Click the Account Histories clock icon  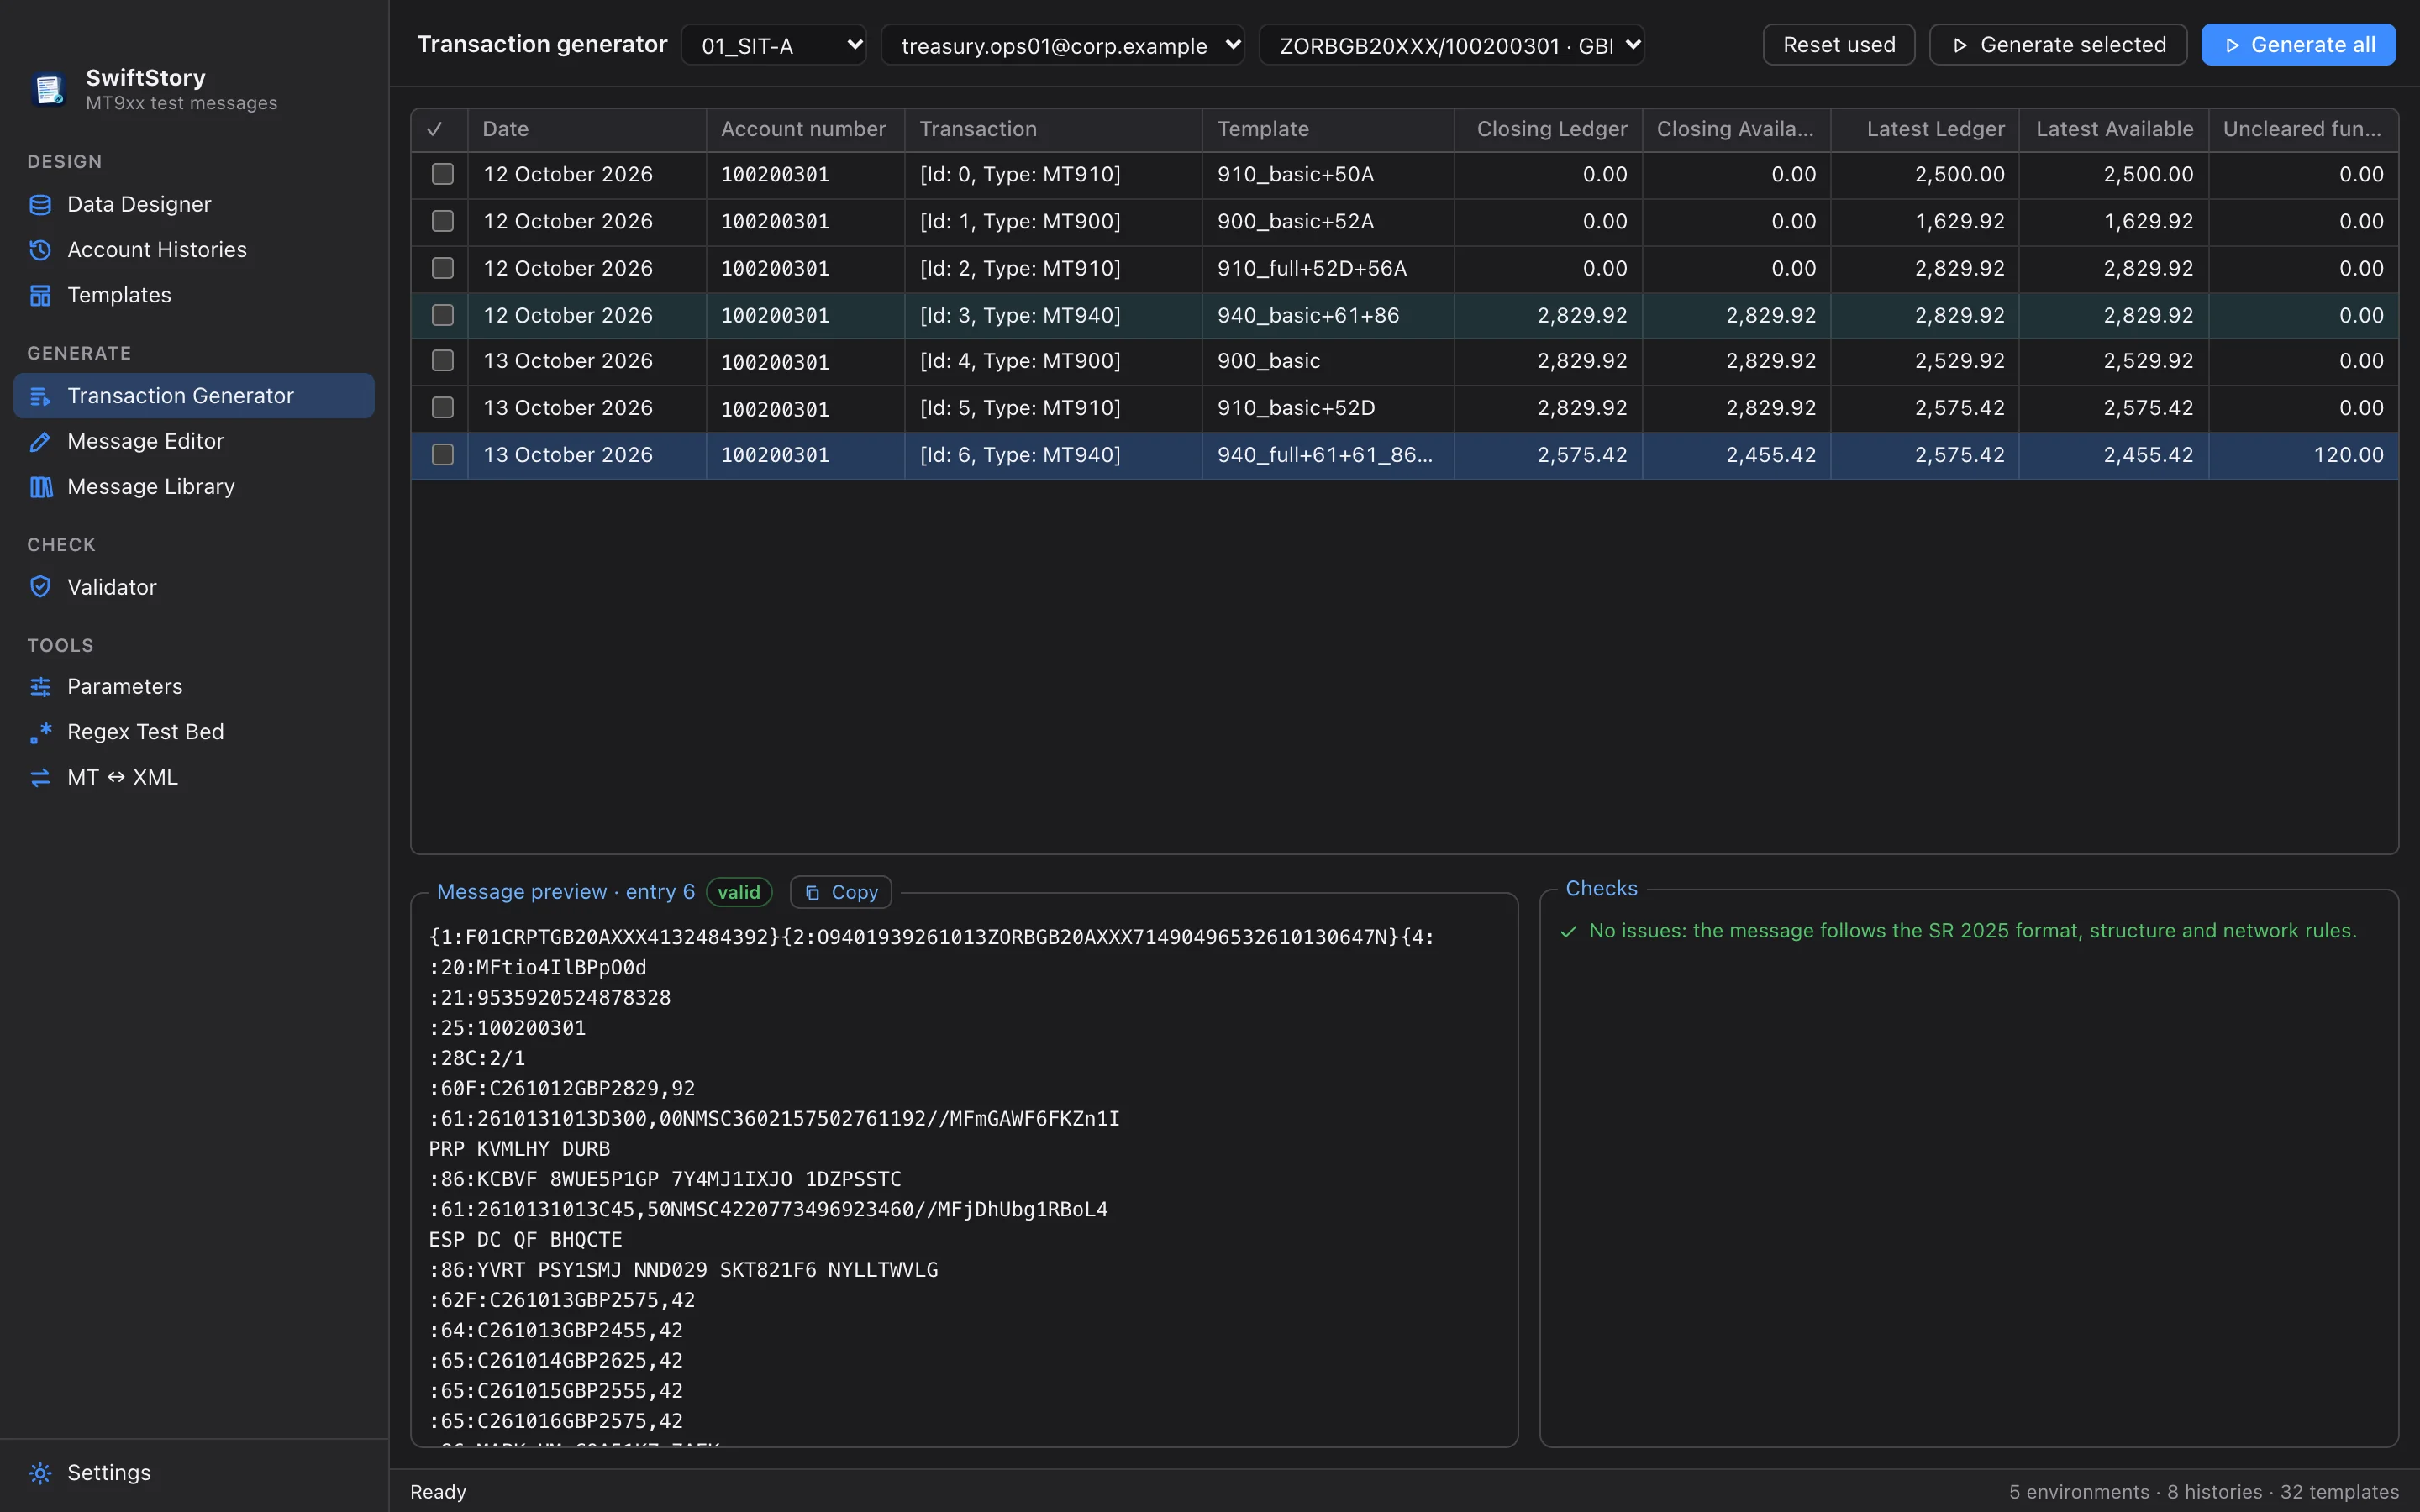[x=40, y=250]
